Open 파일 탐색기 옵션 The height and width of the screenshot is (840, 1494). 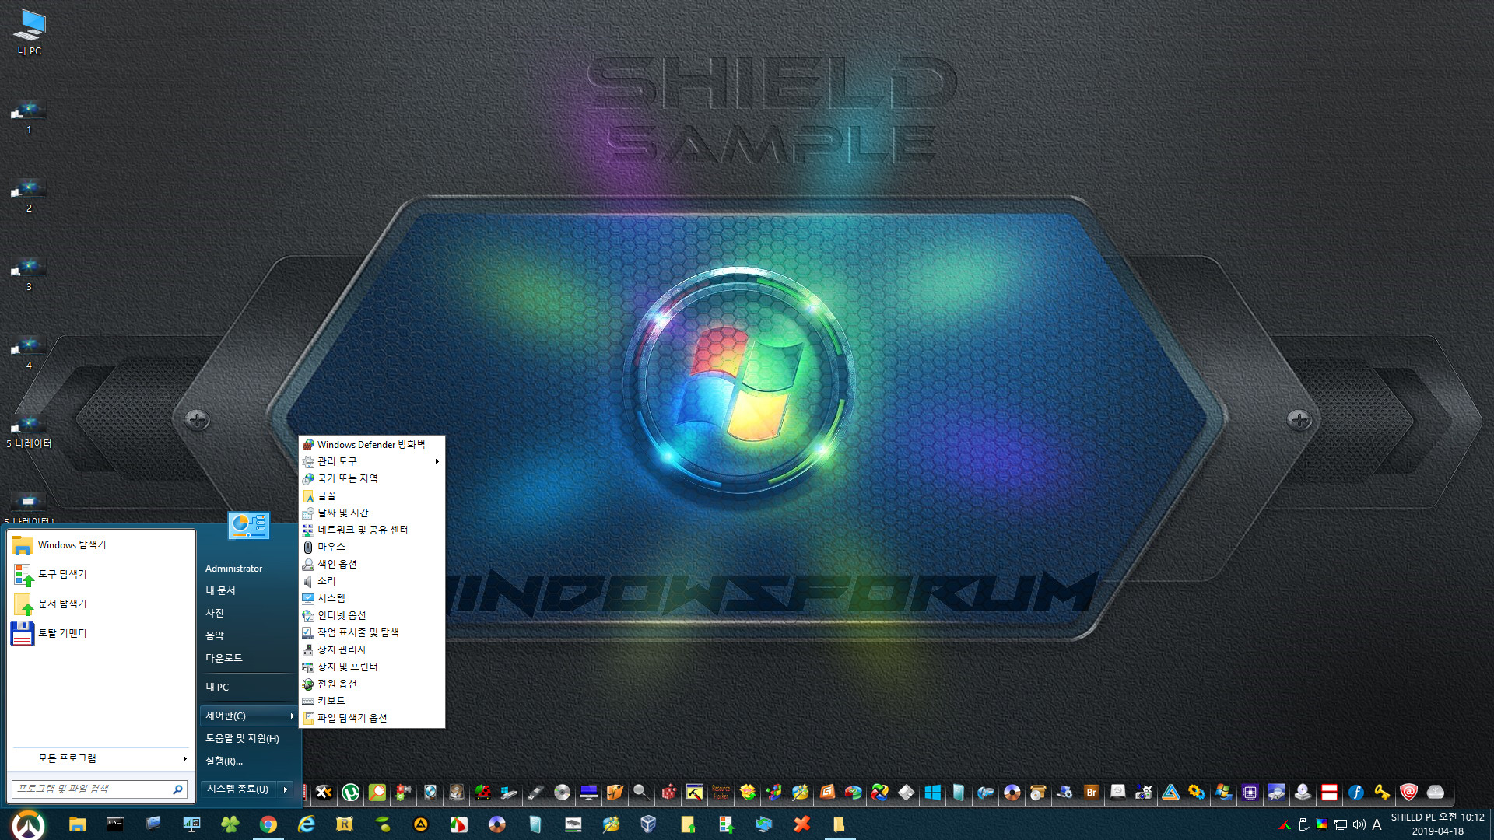[372, 718]
